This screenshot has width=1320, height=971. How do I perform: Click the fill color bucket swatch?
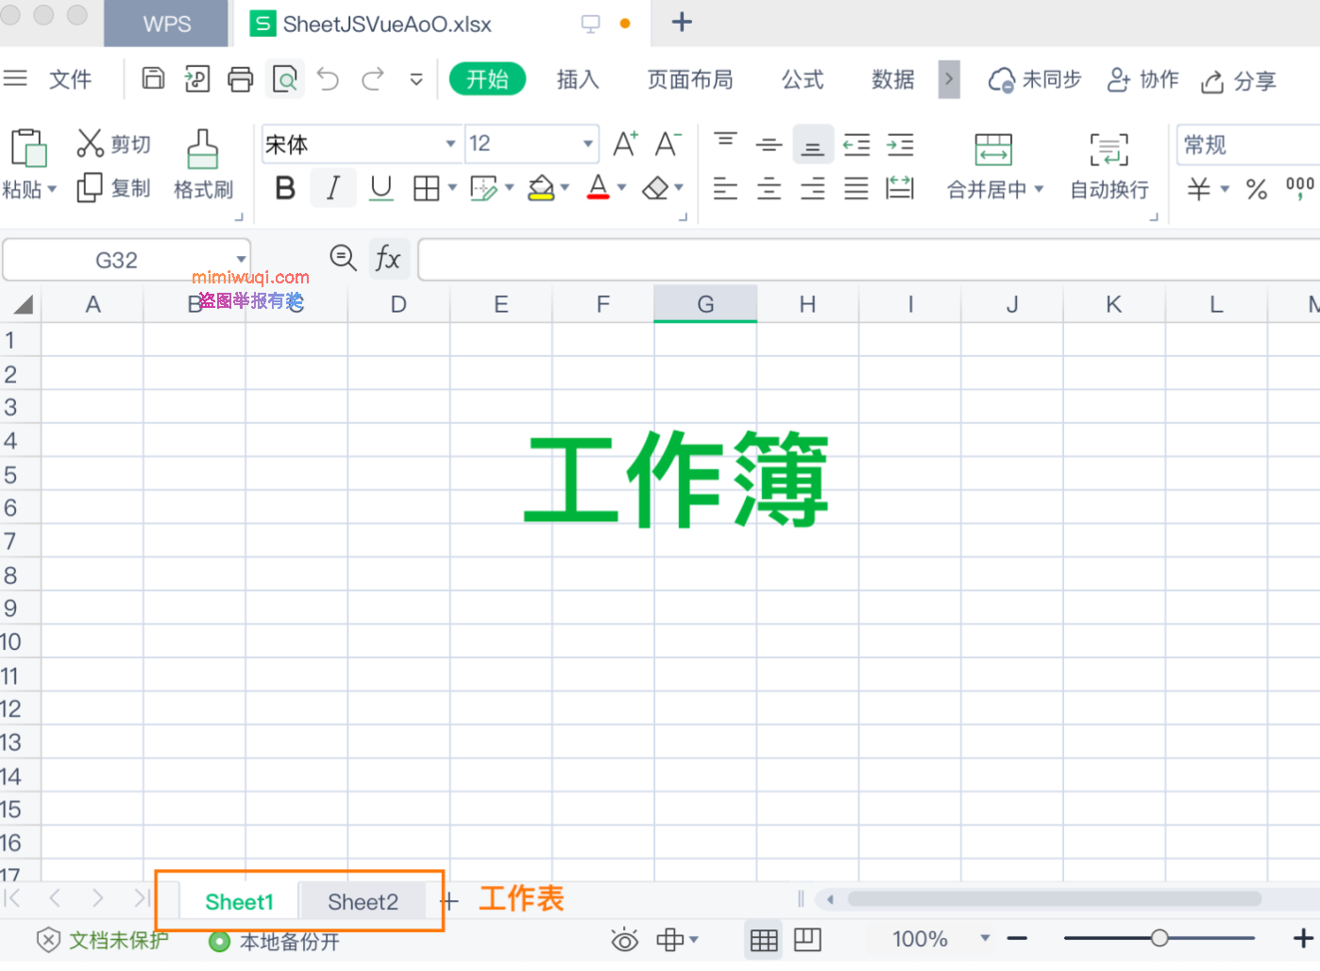[x=541, y=188]
